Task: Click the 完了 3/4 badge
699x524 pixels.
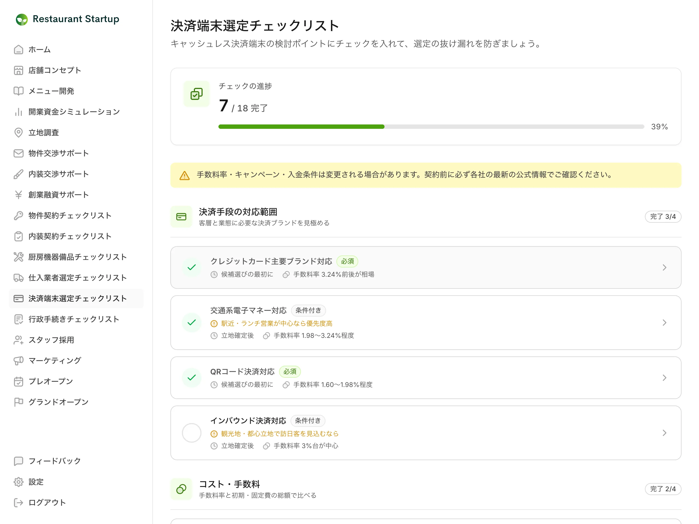Action: pos(663,217)
